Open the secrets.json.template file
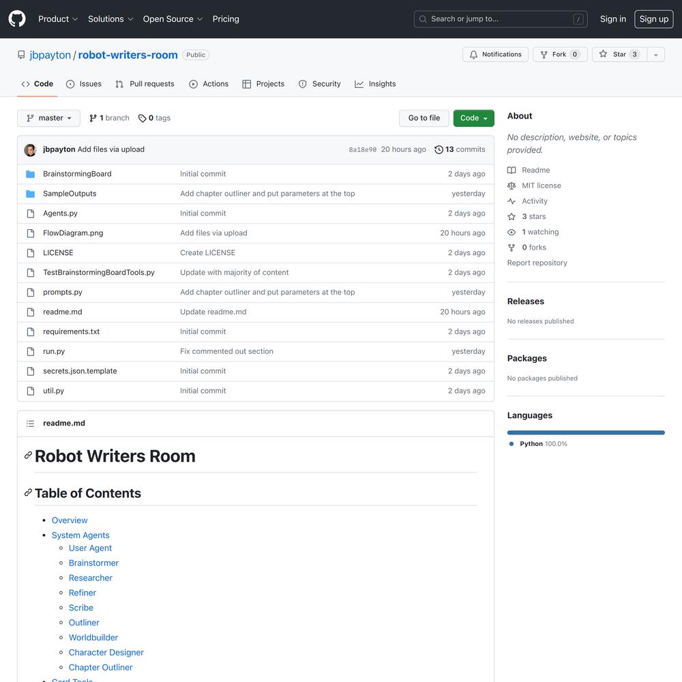The height and width of the screenshot is (682, 682). coord(80,371)
